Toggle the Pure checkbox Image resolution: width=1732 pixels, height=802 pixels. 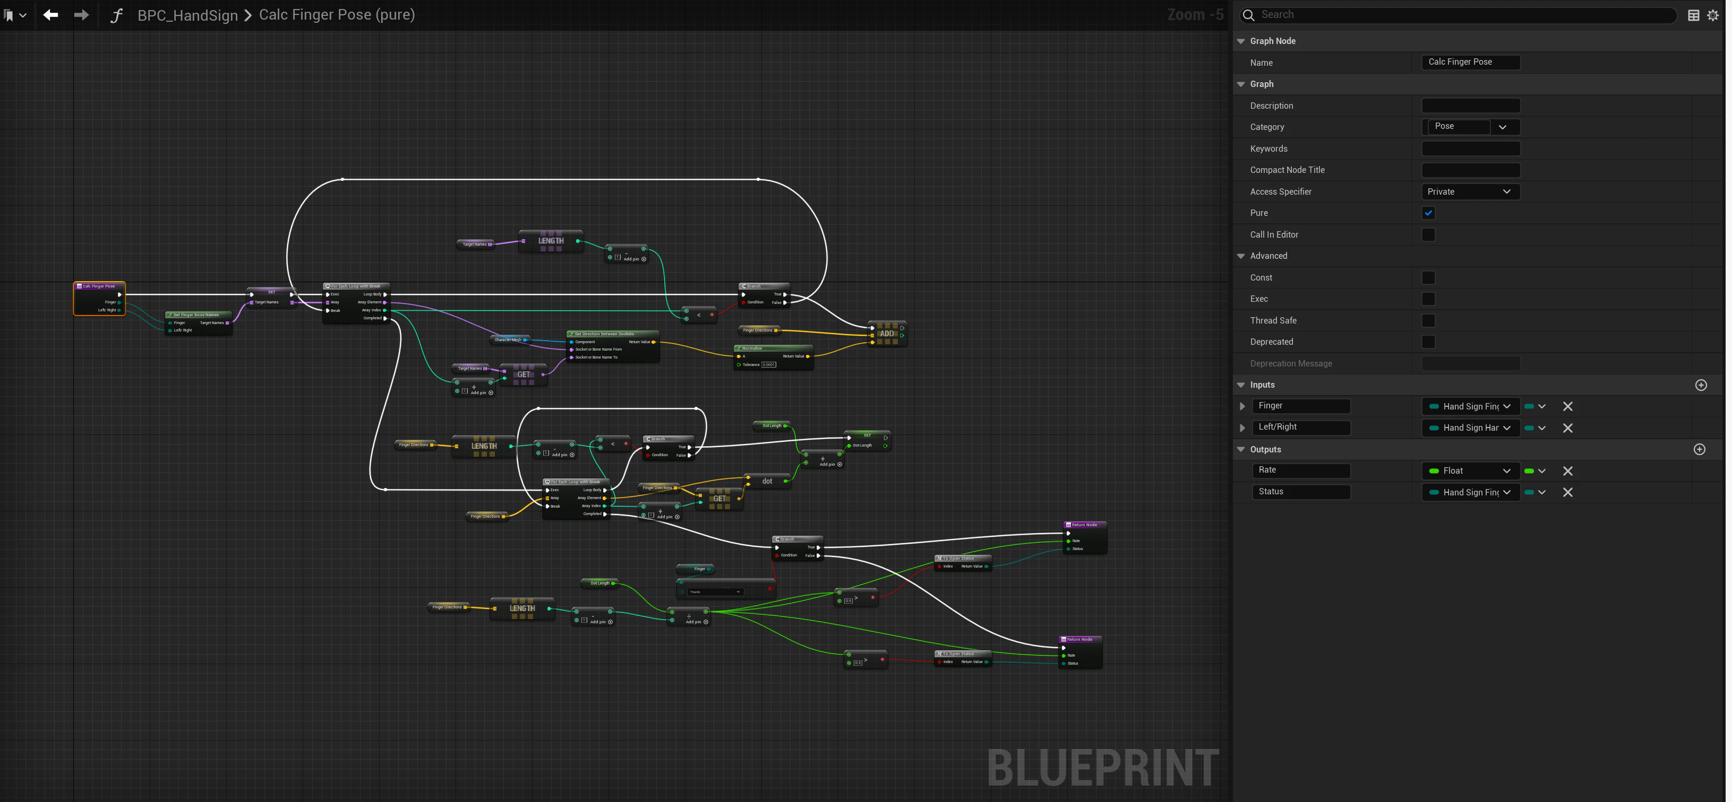tap(1429, 213)
